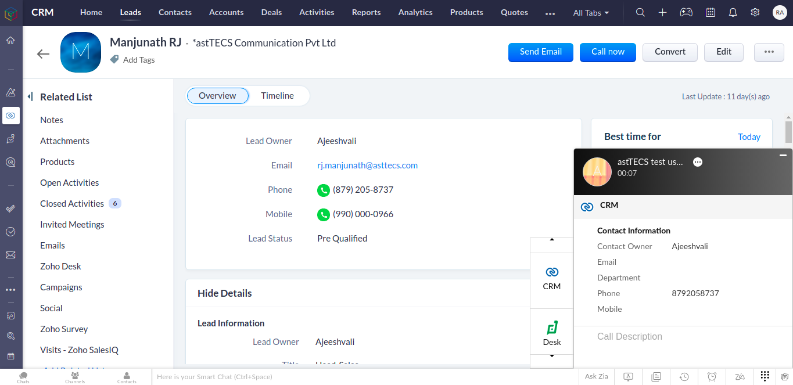Collapse the Related List panel

click(30, 96)
